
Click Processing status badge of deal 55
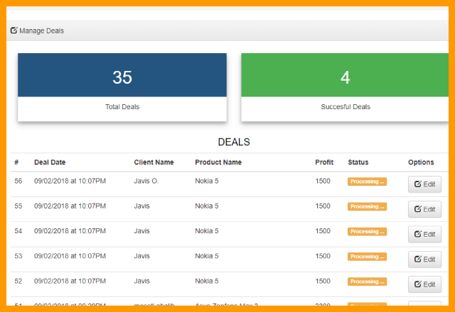tap(367, 206)
